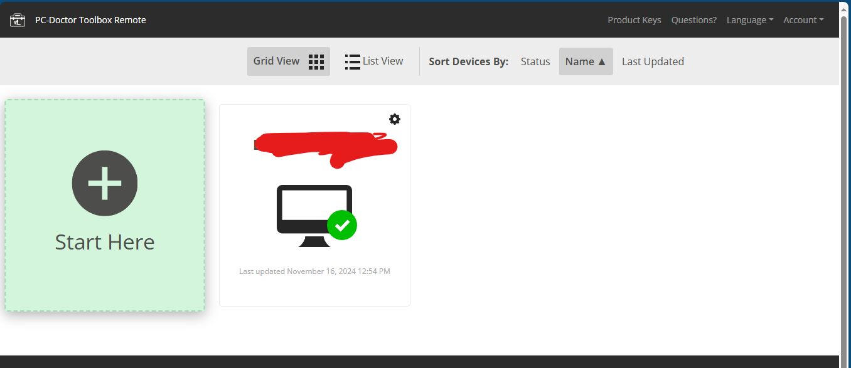Click the last updated timestamp text

[x=314, y=271]
